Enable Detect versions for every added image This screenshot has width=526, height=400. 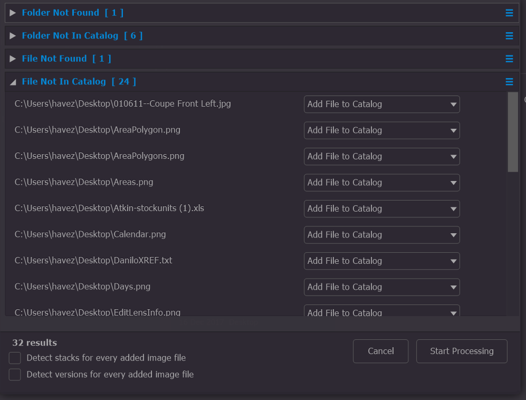(x=15, y=375)
